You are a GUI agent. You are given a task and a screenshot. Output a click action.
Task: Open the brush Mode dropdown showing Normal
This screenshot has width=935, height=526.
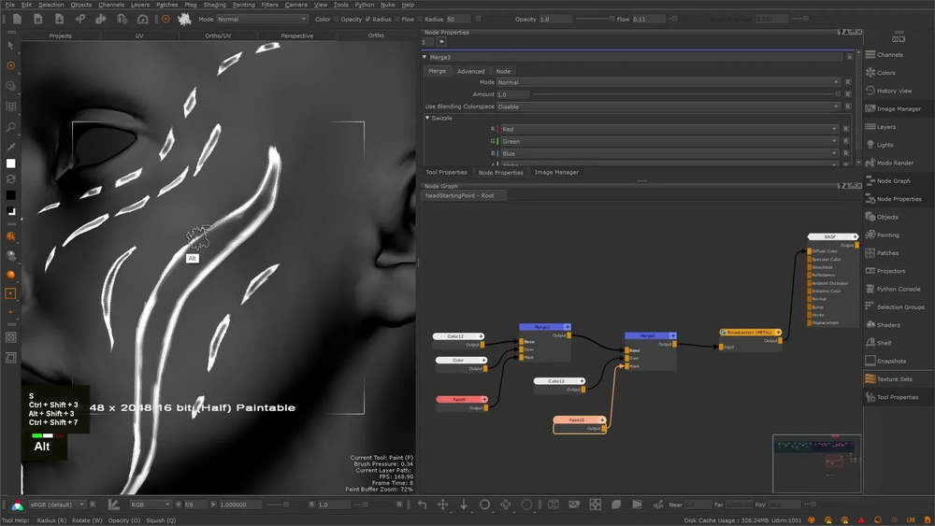(261, 19)
